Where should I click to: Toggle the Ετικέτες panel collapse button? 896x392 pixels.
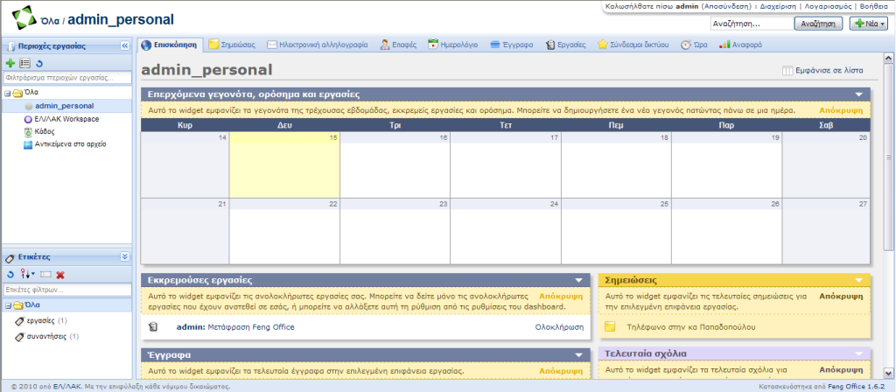(x=124, y=257)
